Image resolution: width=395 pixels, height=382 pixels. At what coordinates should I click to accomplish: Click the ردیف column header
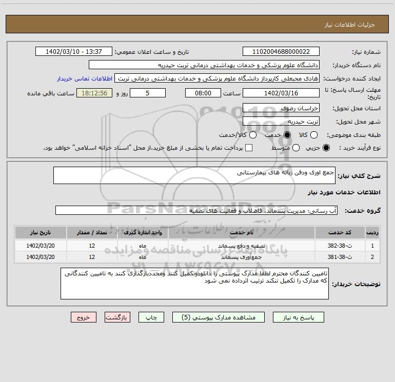pos(372,233)
